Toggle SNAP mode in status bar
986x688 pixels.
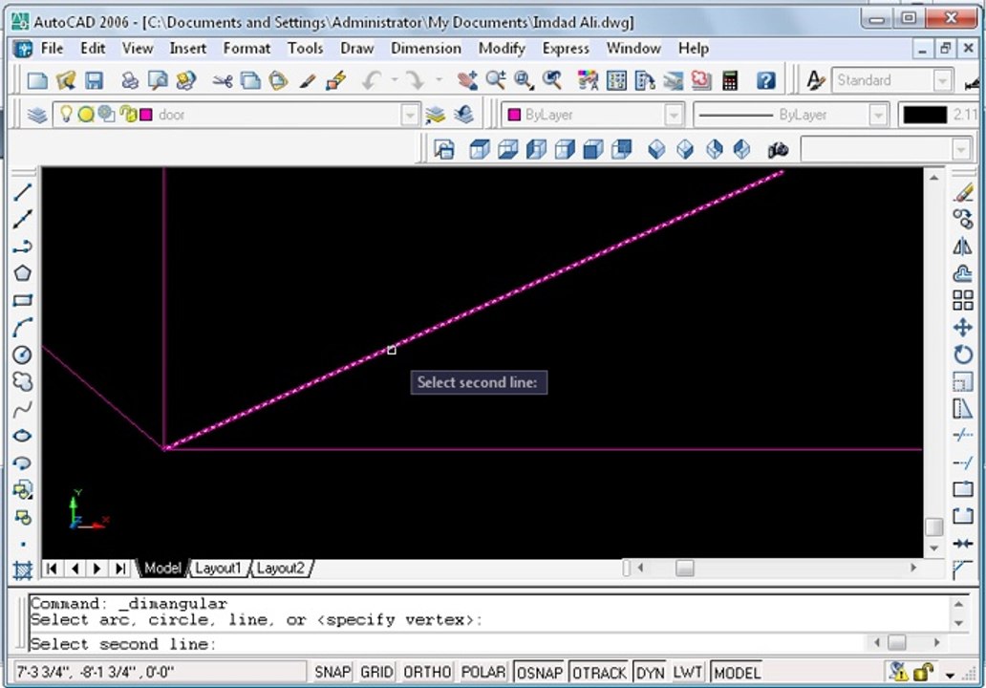[332, 673]
